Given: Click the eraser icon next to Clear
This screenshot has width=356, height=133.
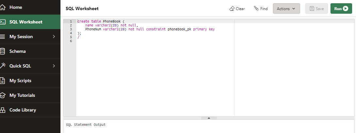Looking at the screenshot, I should pyautogui.click(x=232, y=8).
